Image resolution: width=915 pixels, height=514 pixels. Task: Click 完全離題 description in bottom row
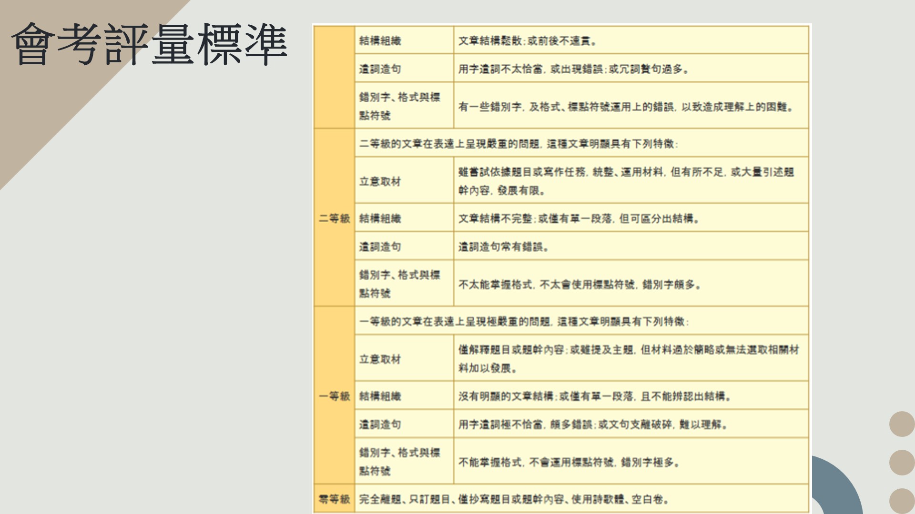click(514, 499)
